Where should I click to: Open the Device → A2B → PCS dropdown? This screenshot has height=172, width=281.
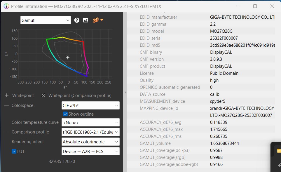[90, 151]
